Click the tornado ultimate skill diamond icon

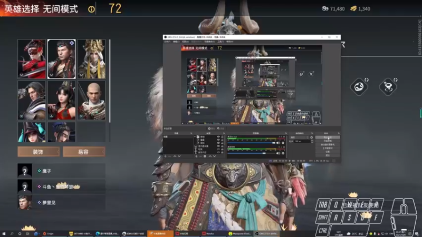(388, 86)
